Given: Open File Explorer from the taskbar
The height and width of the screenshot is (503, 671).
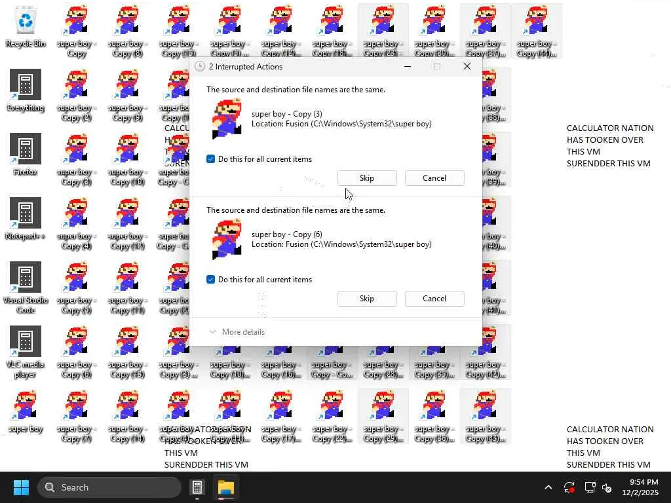Looking at the screenshot, I should point(225,487).
